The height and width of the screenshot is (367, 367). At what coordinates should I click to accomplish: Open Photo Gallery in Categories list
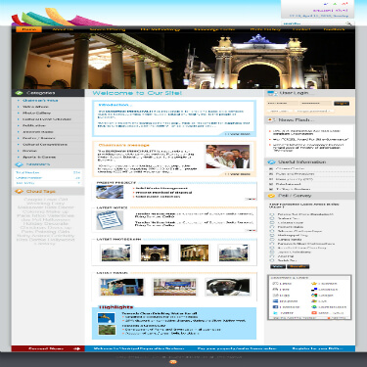[x=36, y=113]
